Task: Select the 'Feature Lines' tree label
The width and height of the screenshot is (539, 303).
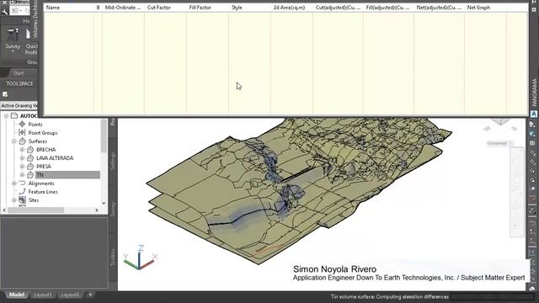Action: coord(43,192)
